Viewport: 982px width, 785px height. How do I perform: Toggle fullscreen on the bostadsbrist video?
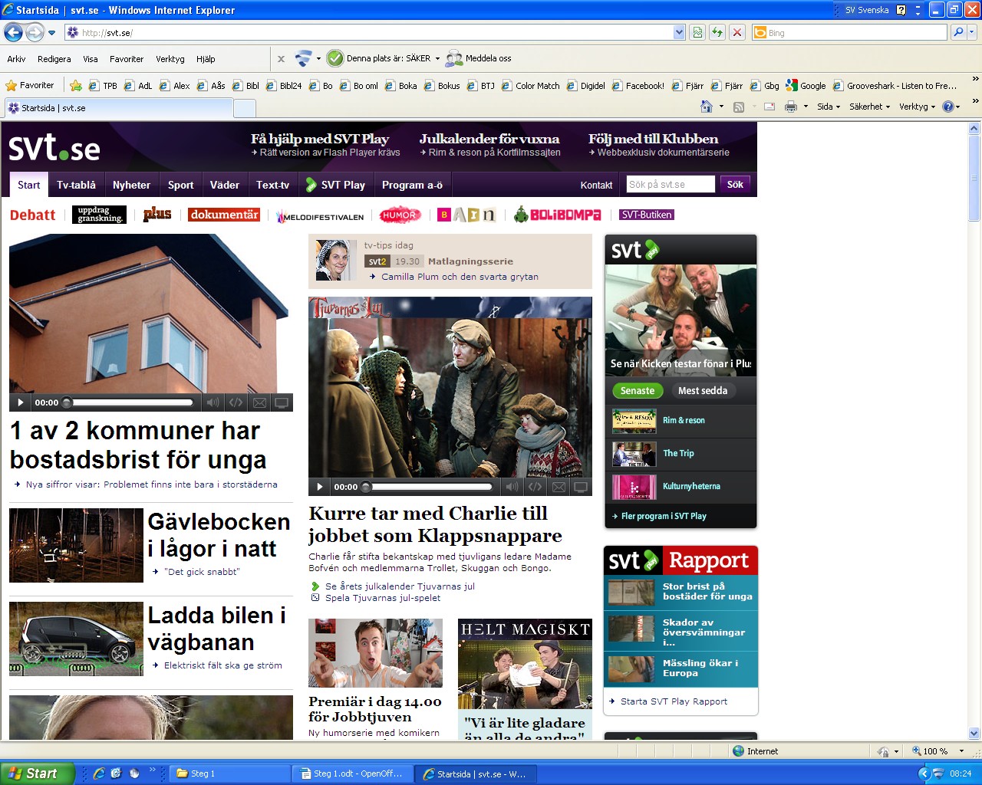click(x=282, y=402)
